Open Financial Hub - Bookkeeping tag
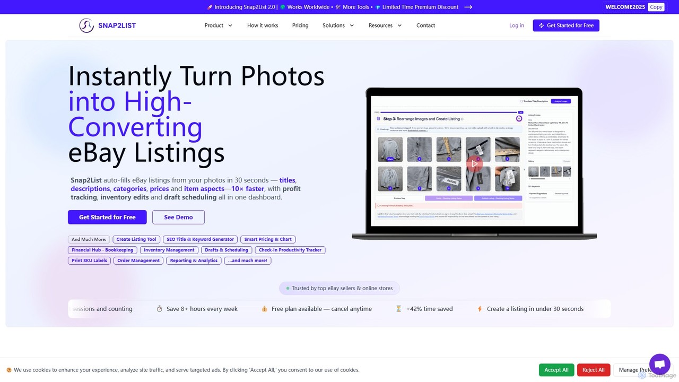This screenshot has height=382, width=679. (x=102, y=250)
